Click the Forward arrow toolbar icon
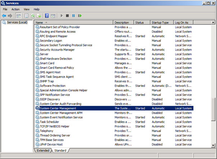The width and height of the screenshot is (217, 159). point(10,16)
